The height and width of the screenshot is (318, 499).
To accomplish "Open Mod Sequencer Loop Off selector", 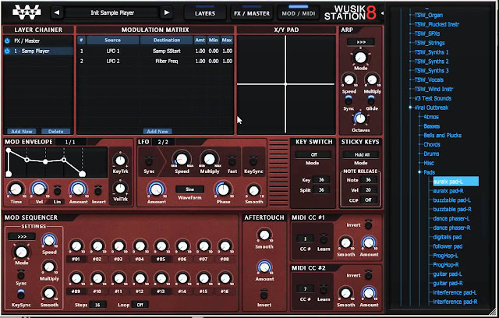I will click(140, 305).
